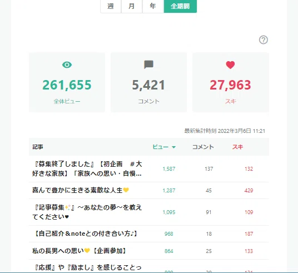This screenshot has width=298, height=273.
Task: Click like count 109
Action: tap(249, 212)
